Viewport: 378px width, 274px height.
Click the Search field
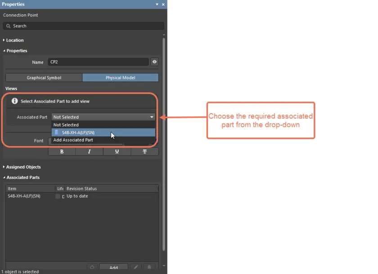[x=84, y=26]
